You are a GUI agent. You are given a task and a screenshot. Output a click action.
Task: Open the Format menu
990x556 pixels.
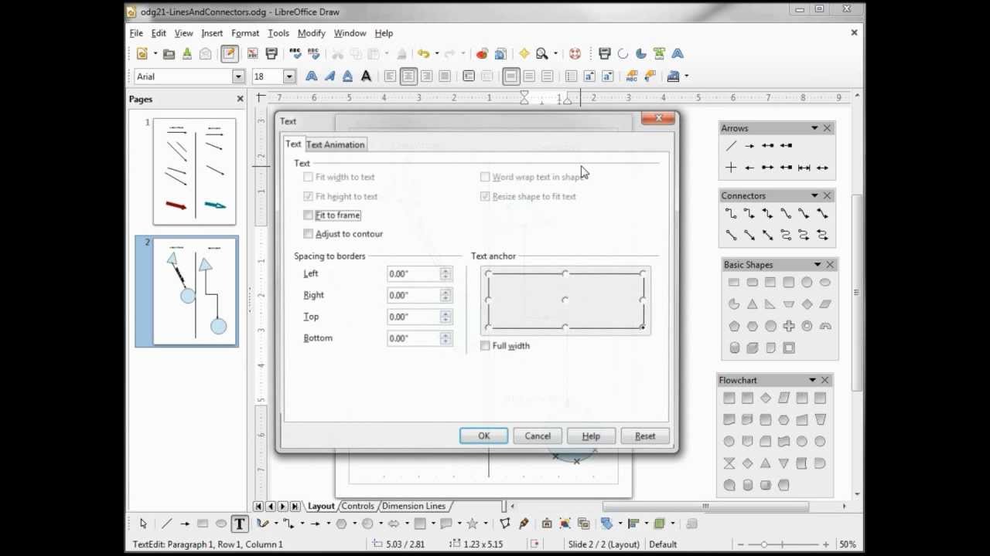[x=245, y=33]
